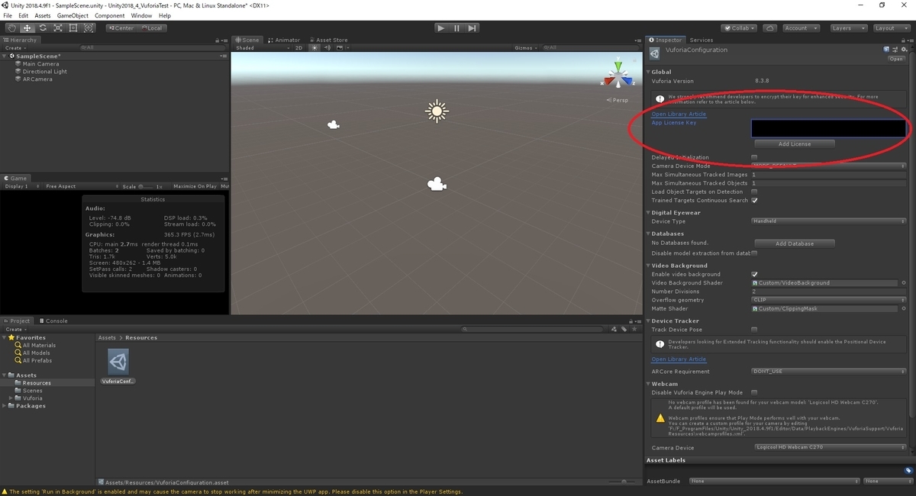This screenshot has width=916, height=496.
Task: Open Library Article link under Global
Action: pyautogui.click(x=679, y=114)
